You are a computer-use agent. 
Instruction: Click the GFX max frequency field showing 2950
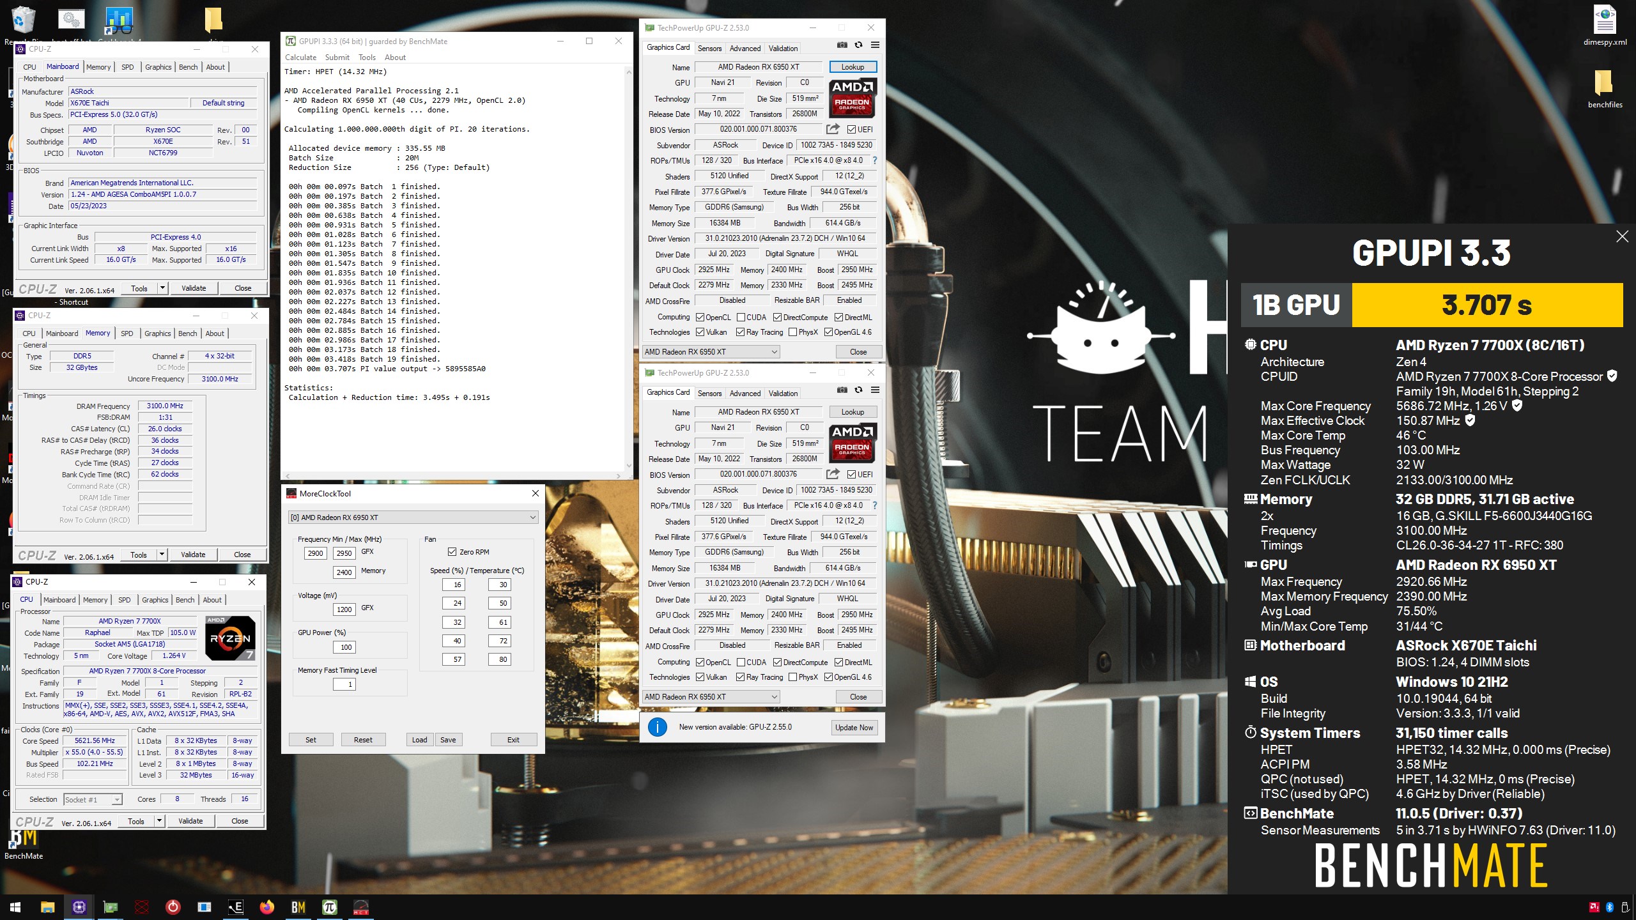click(x=344, y=553)
